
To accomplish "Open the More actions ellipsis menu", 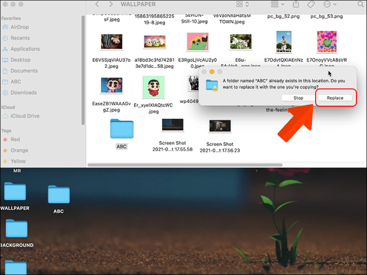I will click(330, 4).
